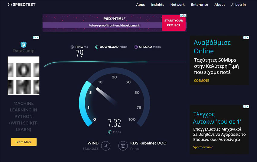Open the Enterprise section
257x162 pixels.
coord(200,5)
